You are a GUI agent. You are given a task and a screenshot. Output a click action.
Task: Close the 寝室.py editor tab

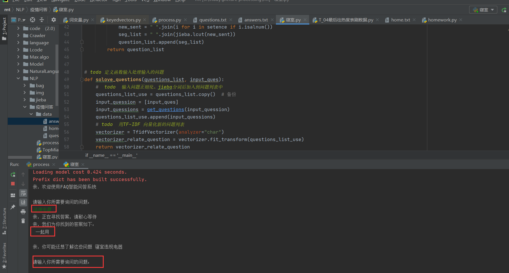pos(305,20)
